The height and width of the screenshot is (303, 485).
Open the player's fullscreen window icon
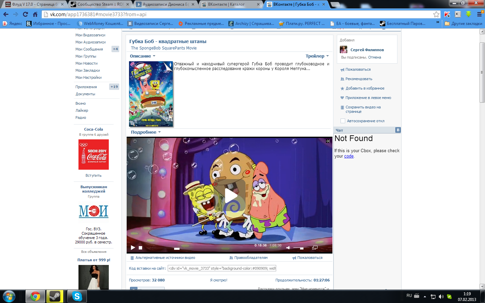[315, 248]
